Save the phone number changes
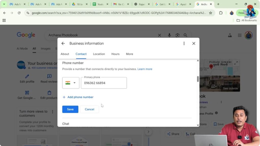Image resolution: width=260 pixels, height=146 pixels. (70, 109)
